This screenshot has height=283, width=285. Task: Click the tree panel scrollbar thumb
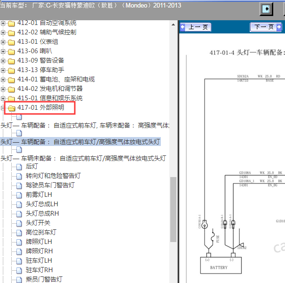(x=173, y=210)
